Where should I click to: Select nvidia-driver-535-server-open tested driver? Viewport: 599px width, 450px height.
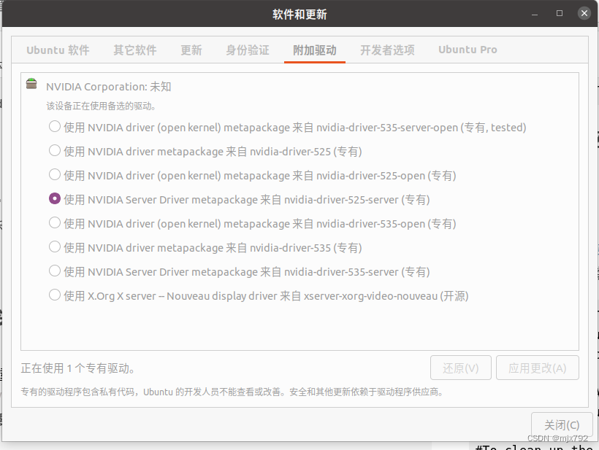click(55, 127)
